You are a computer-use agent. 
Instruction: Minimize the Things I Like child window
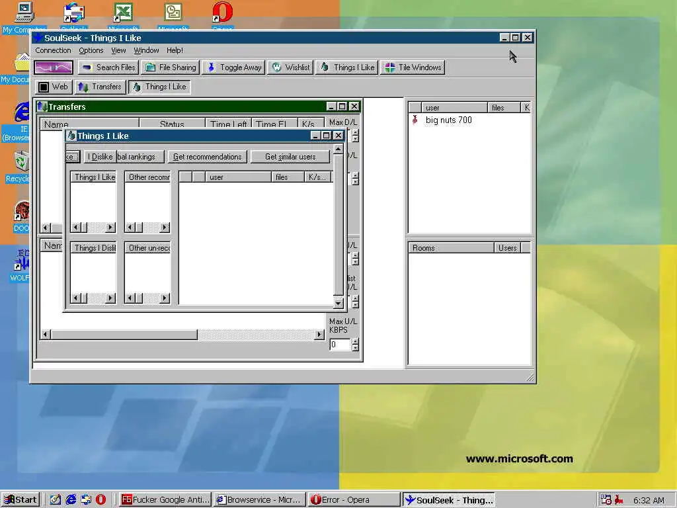click(x=315, y=136)
